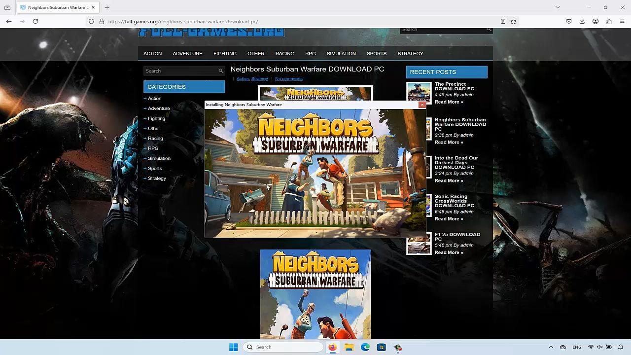Open the SIMULATION menu item

pos(341,53)
